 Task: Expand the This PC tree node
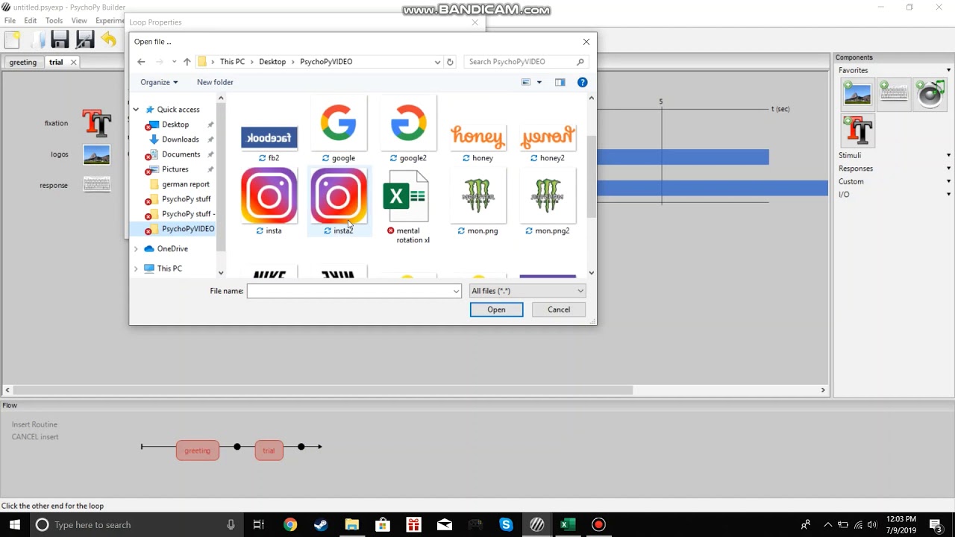[136, 268]
